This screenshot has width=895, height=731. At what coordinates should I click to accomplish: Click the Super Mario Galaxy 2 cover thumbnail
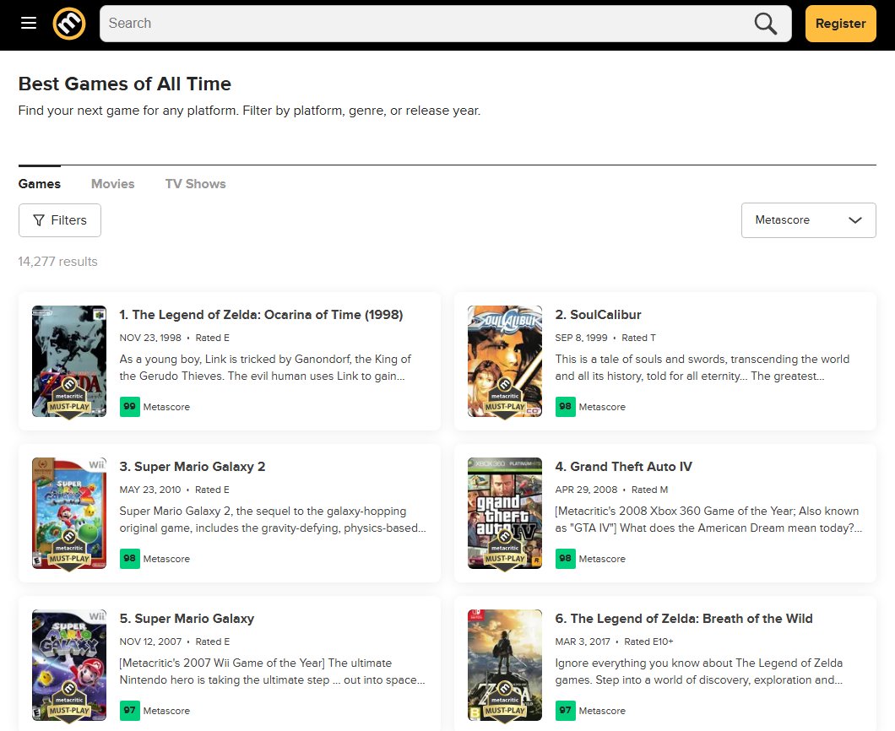click(69, 513)
